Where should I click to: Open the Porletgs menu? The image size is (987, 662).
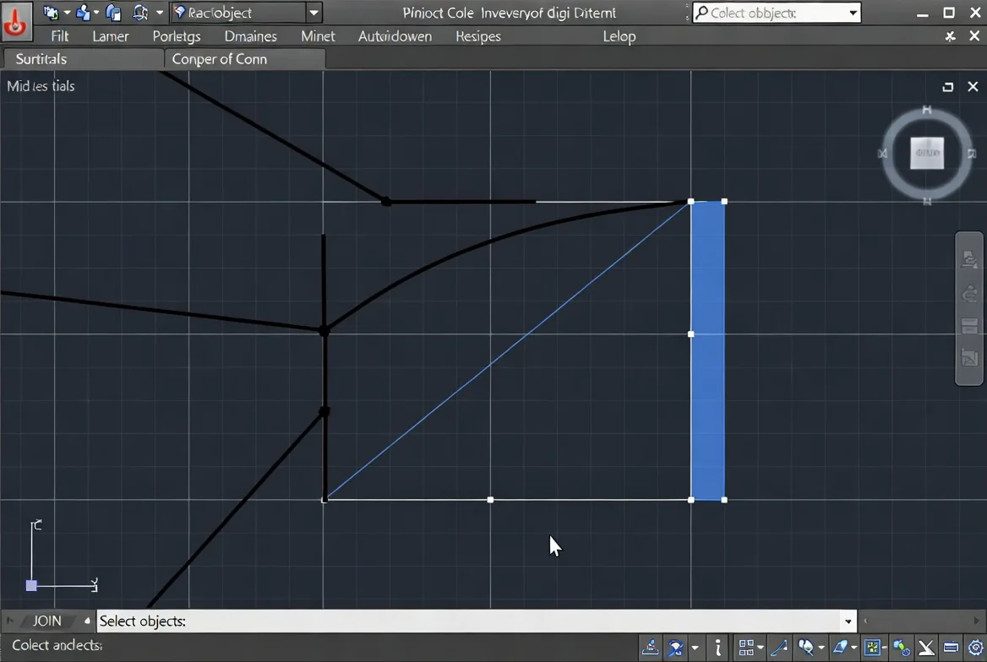coord(177,36)
